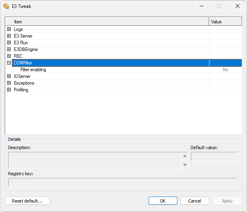Image resolution: width=247 pixels, height=212 pixels.
Task: Select the COMFilter row
Action: pos(127,63)
